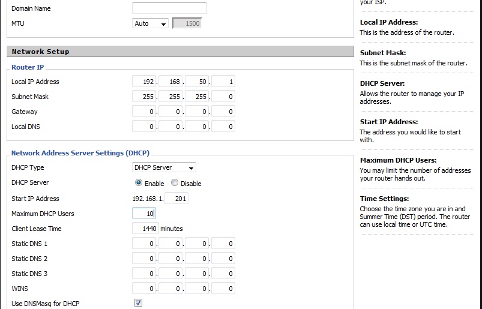Viewport: 482px width, 309px height.
Task: Click the Local IP Address help heading
Action: point(389,22)
